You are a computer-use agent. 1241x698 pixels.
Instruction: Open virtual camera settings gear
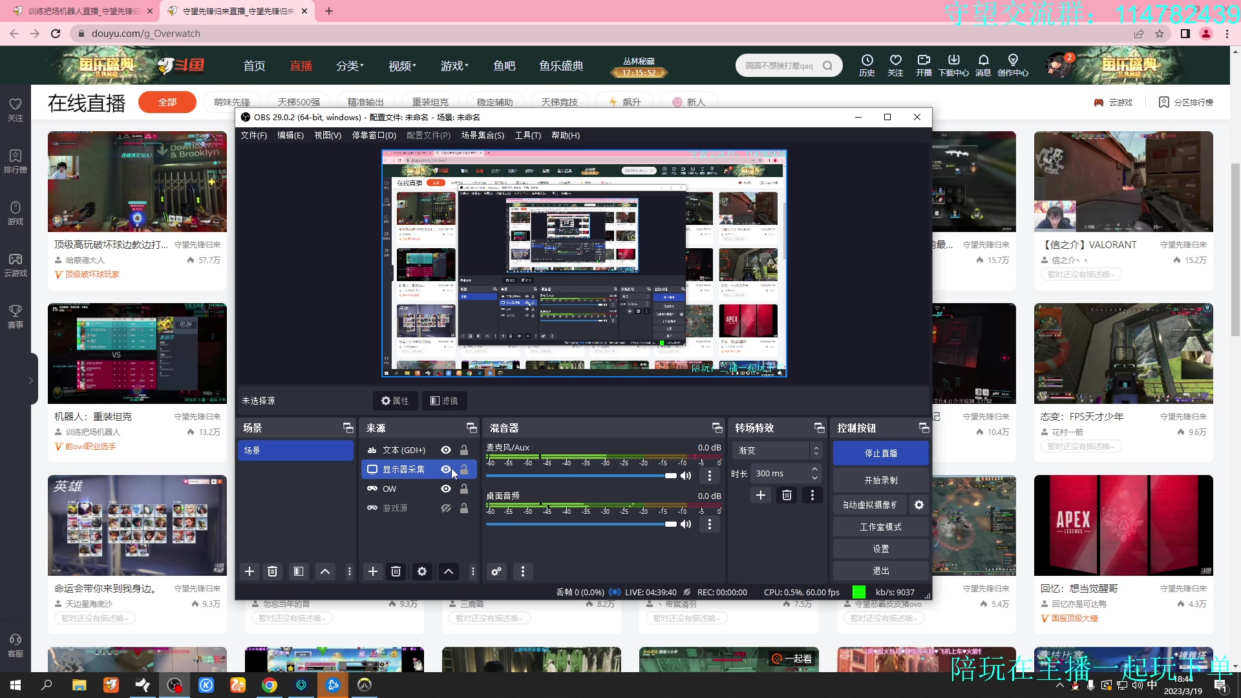(919, 505)
